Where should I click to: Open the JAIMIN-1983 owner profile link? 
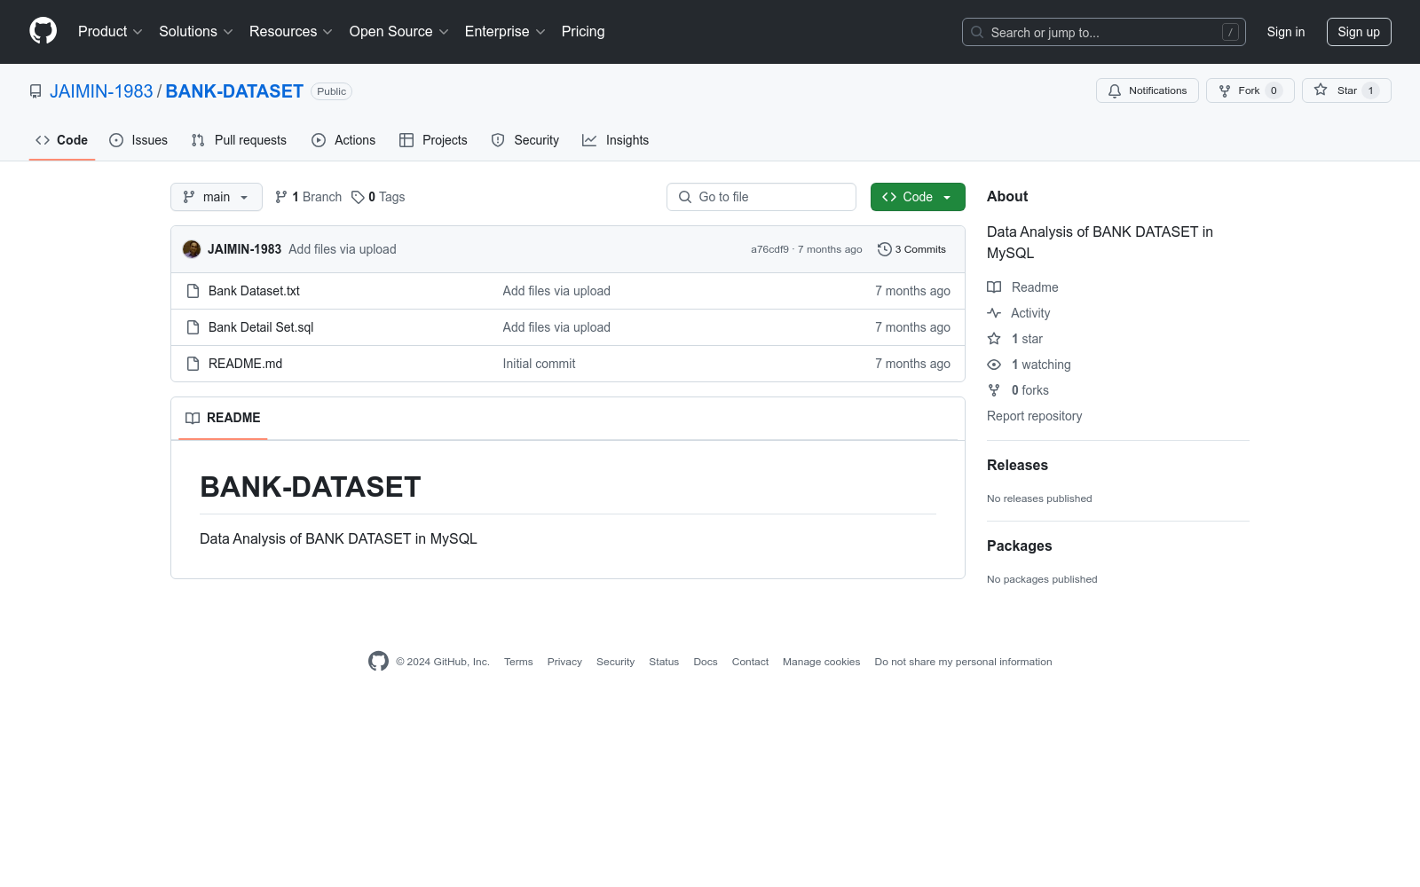pyautogui.click(x=101, y=91)
